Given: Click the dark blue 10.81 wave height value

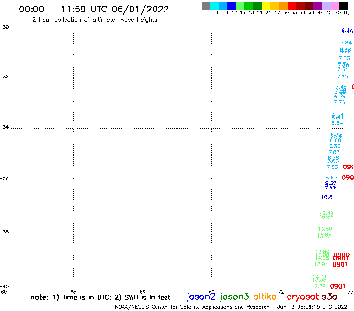Looking at the screenshot, I should tap(328, 197).
